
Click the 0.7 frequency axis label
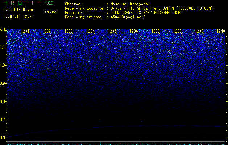click(x=3, y=120)
